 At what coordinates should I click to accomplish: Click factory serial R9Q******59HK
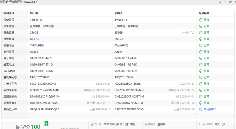point(40,77)
